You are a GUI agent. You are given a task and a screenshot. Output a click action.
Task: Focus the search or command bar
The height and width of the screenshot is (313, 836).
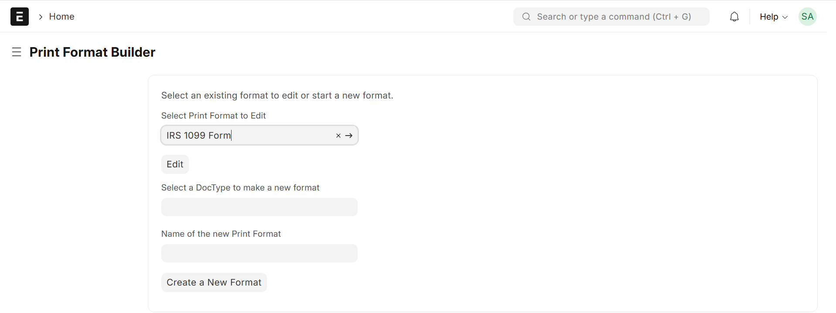611,16
